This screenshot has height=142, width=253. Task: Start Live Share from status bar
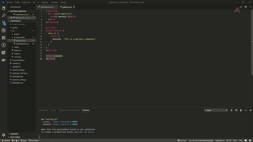[x=34, y=140]
